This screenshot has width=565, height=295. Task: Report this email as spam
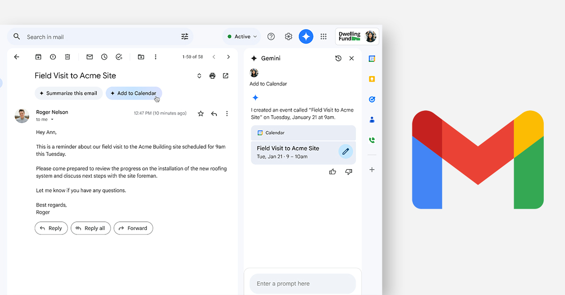point(53,57)
